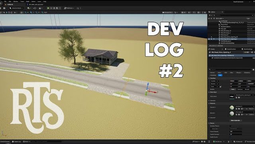255x144 pixels.
Task: Switch to the World Partition tab
Action: pos(230,49)
